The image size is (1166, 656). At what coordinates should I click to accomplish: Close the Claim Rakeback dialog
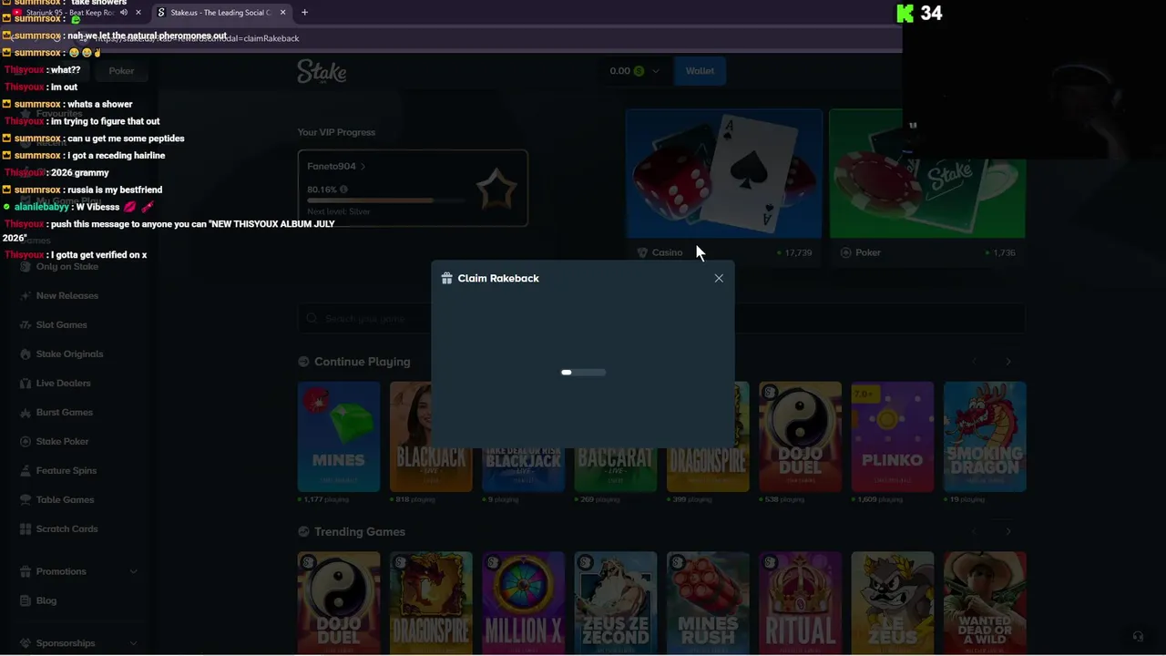click(719, 278)
